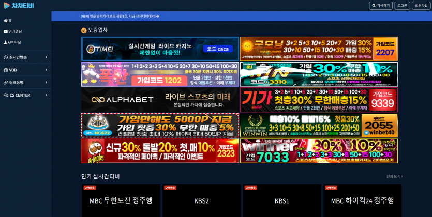
Task: Go to 홈 in the sidebar
Action: coord(8,21)
